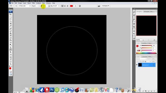The width and height of the screenshot is (166, 93).
Task: Select the Horizontal Type tool
Action: [11, 50]
